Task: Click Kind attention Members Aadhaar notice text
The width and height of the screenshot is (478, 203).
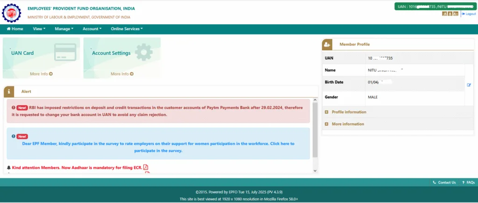Action: 77,168
